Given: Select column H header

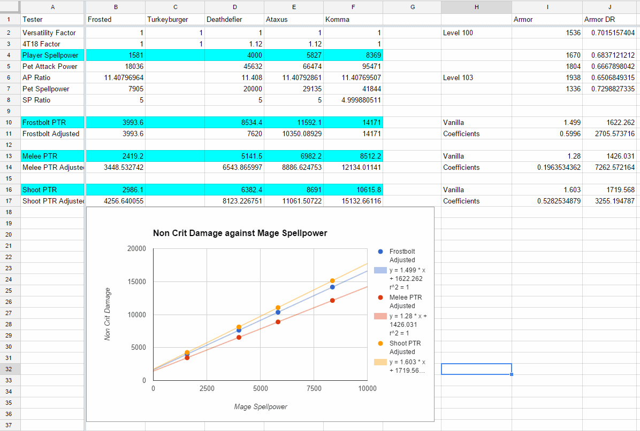Looking at the screenshot, I should pos(476,6).
